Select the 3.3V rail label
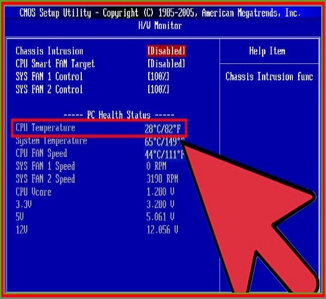This screenshot has width=326, height=299. coord(24,205)
